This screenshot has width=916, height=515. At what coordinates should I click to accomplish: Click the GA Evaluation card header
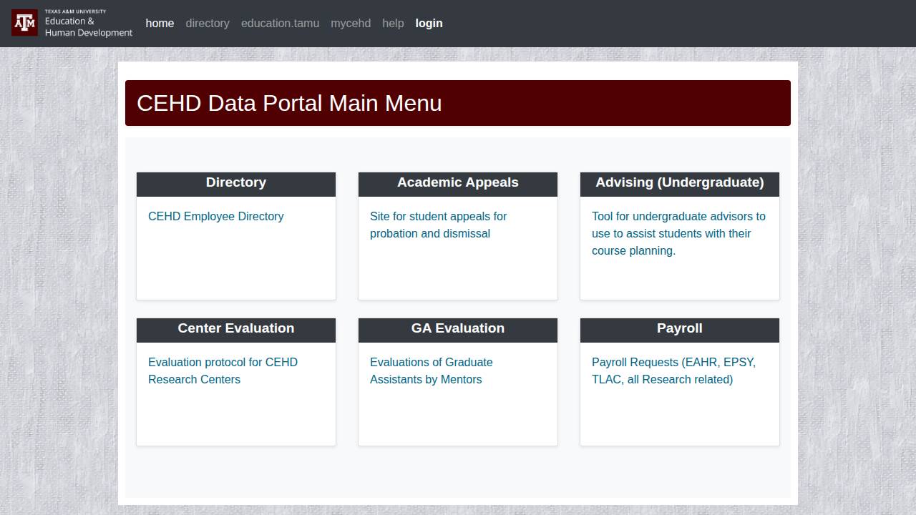[458, 329]
